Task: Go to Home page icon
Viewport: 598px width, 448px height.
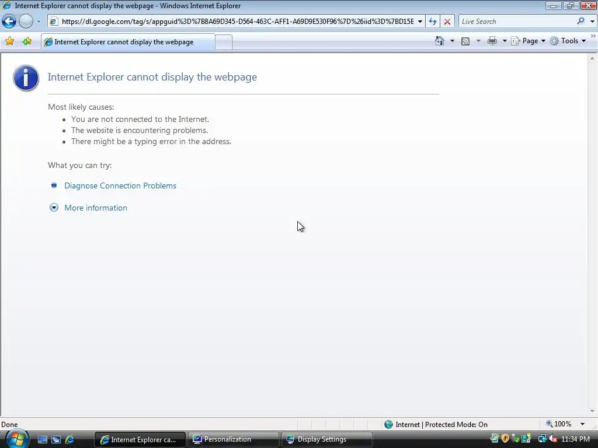Action: [x=439, y=41]
